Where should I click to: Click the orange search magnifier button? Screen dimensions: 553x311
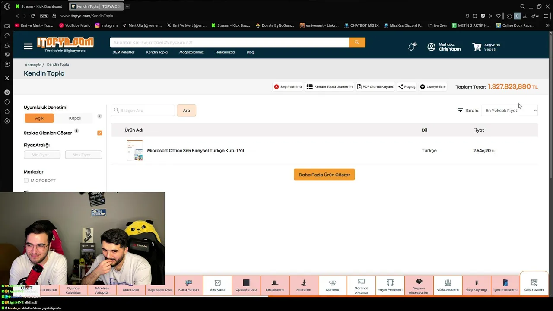coord(357,42)
